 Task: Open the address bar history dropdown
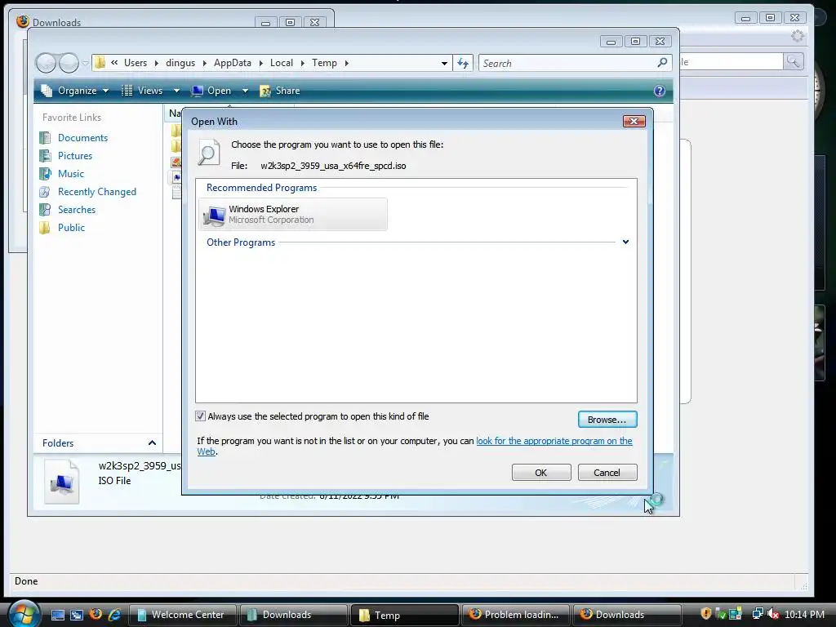point(444,63)
